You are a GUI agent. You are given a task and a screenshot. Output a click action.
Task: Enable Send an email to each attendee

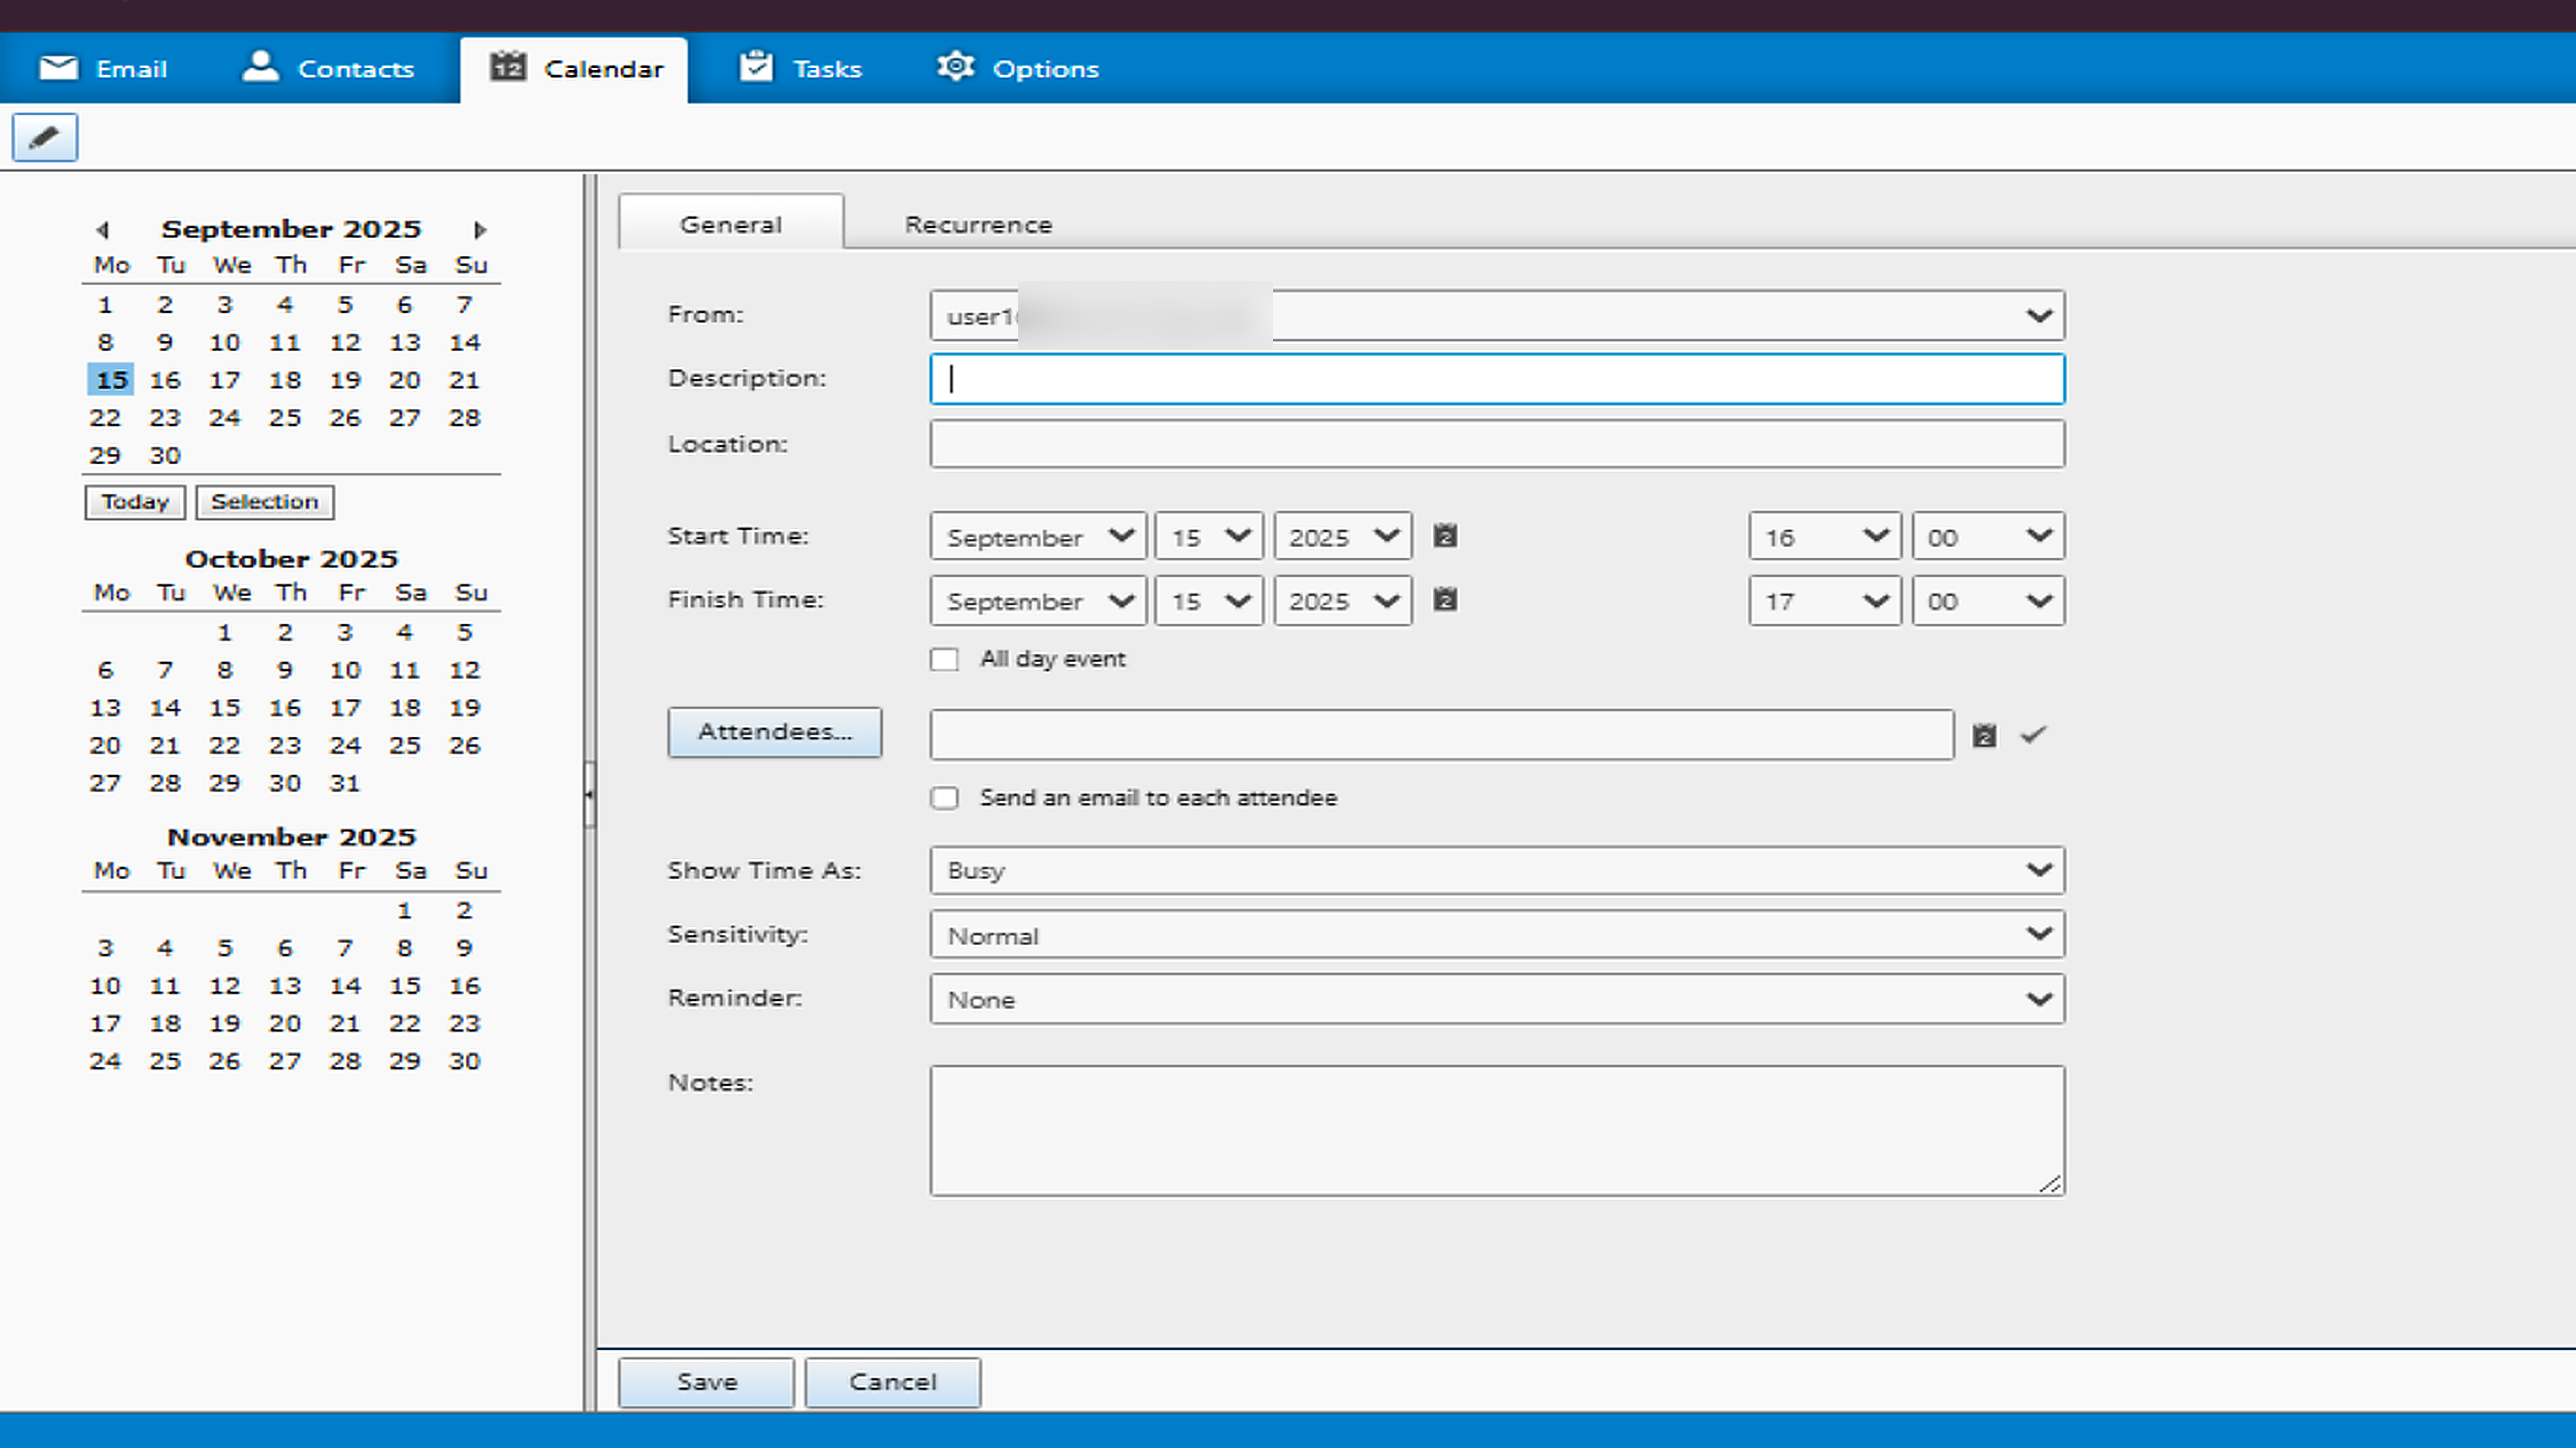click(944, 798)
